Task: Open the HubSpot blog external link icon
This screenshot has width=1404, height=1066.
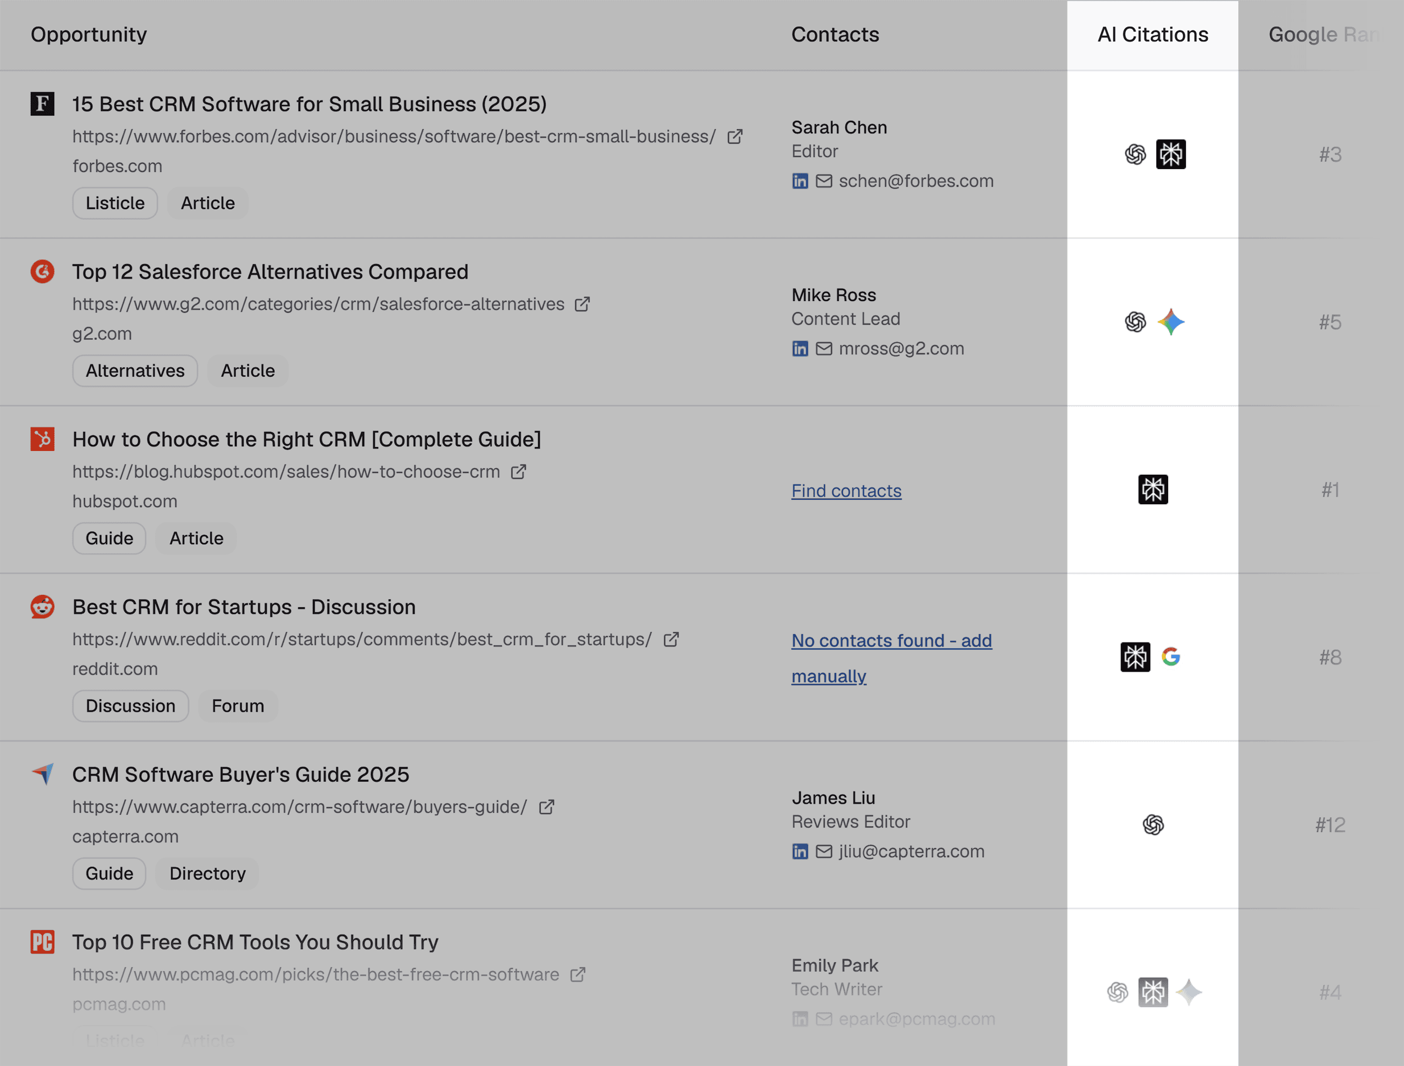Action: tap(518, 472)
